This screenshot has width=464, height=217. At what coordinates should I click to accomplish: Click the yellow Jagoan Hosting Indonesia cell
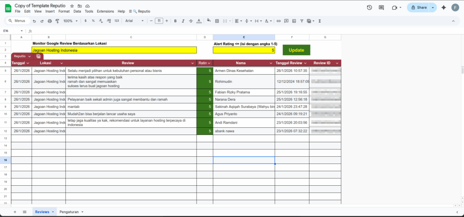114,50
